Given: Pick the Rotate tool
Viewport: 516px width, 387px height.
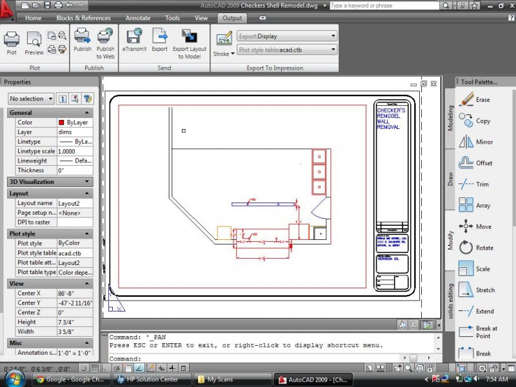Looking at the screenshot, I should 467,248.
